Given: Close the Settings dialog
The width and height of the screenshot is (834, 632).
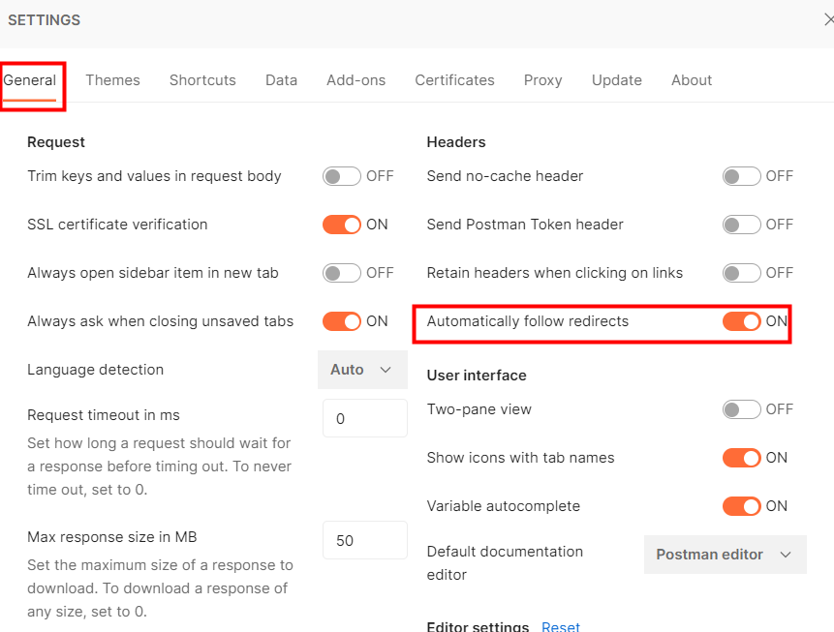Looking at the screenshot, I should tap(827, 19).
